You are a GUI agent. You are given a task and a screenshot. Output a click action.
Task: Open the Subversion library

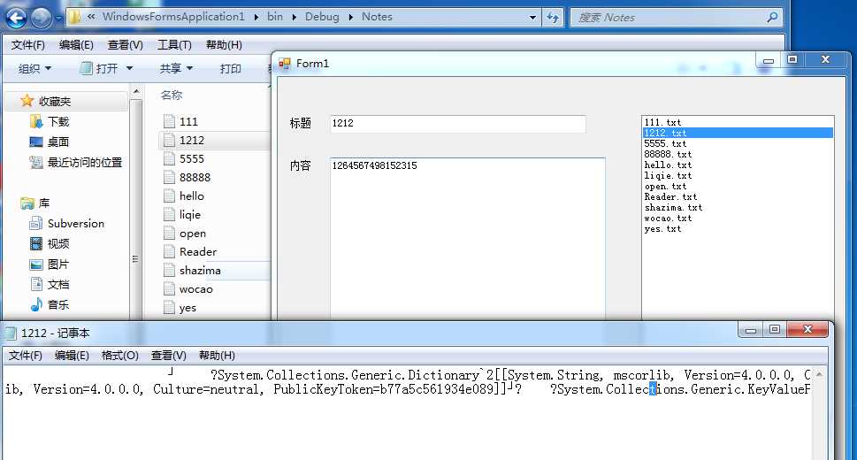[66, 223]
